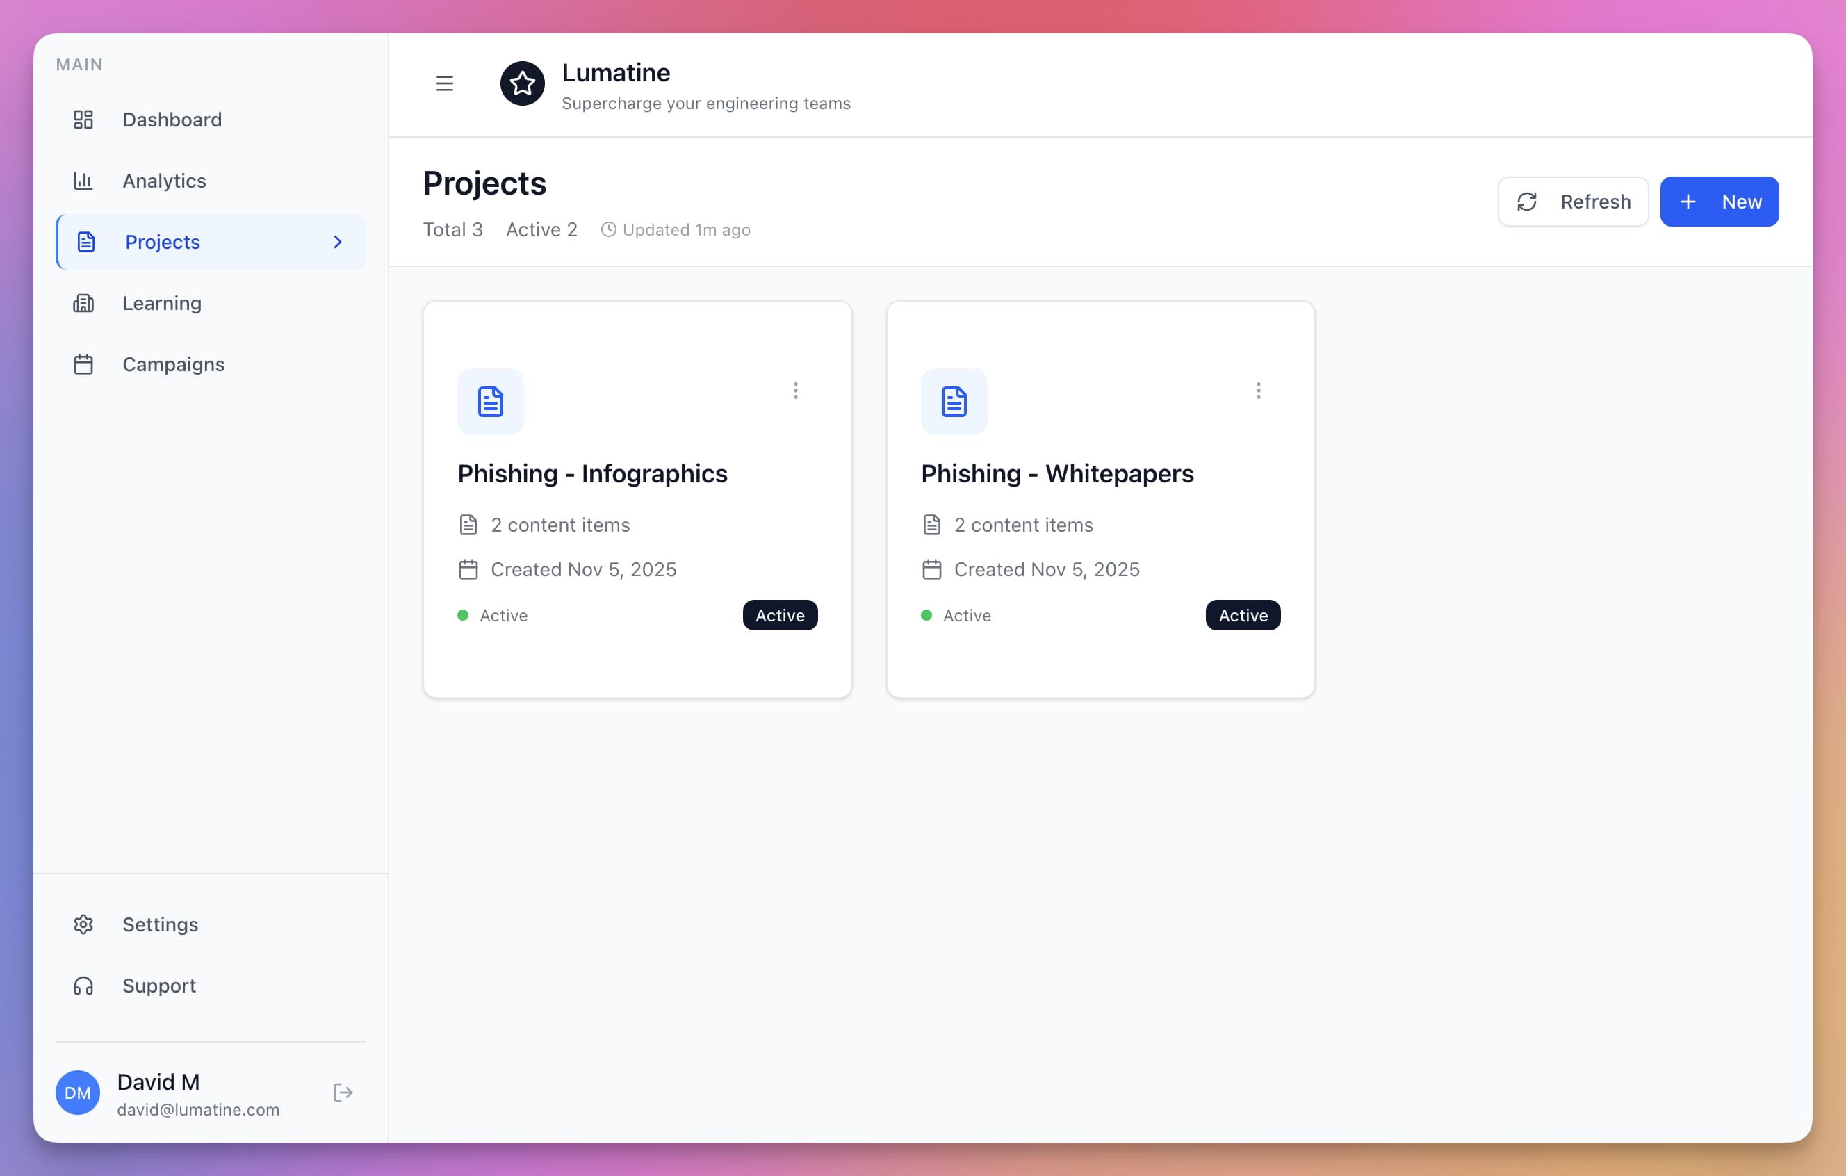Create a new project with the New button

[1720, 201]
